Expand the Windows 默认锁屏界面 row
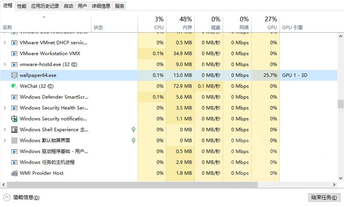 click(5, 141)
